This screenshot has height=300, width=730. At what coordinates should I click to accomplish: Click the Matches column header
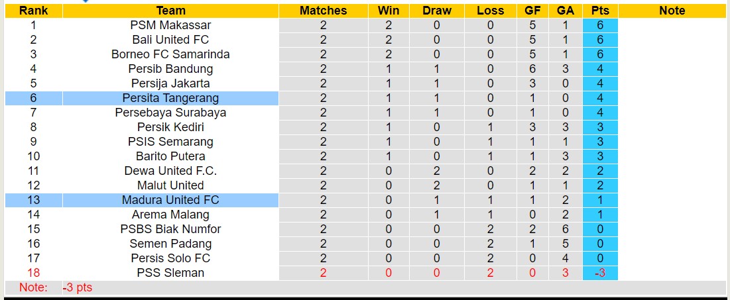(323, 11)
